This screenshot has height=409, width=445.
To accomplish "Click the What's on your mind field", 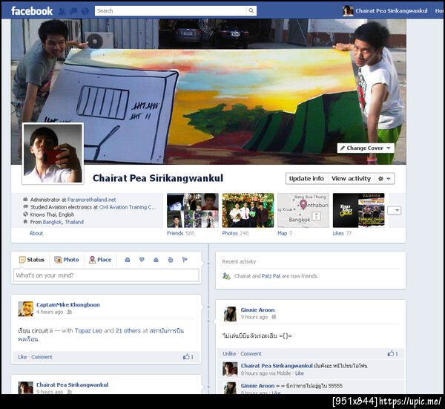I will [106, 275].
